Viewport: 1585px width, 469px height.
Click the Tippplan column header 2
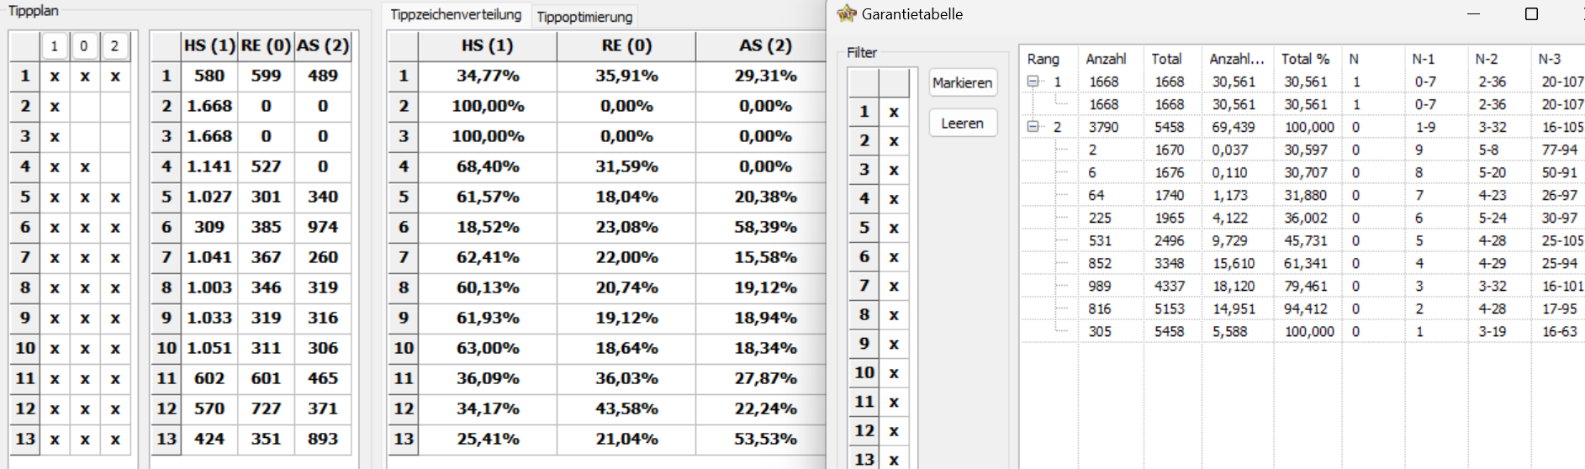115,45
